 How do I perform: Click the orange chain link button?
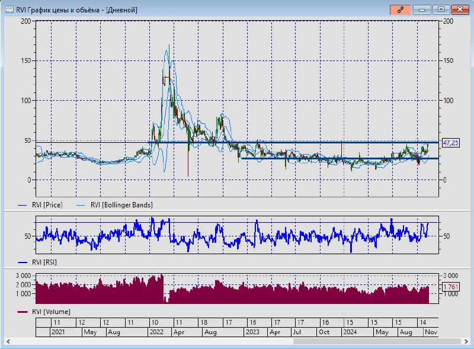click(401, 10)
